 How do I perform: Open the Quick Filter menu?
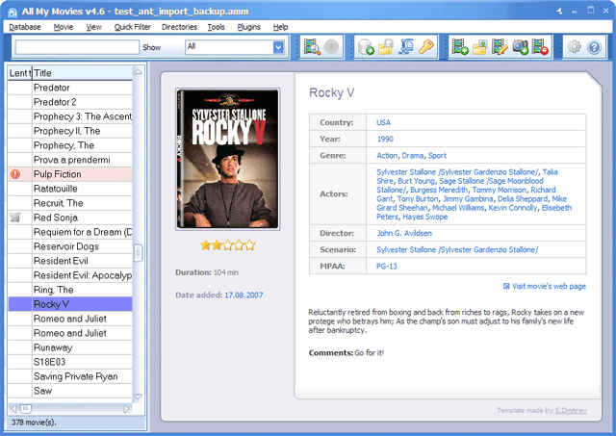(x=133, y=27)
